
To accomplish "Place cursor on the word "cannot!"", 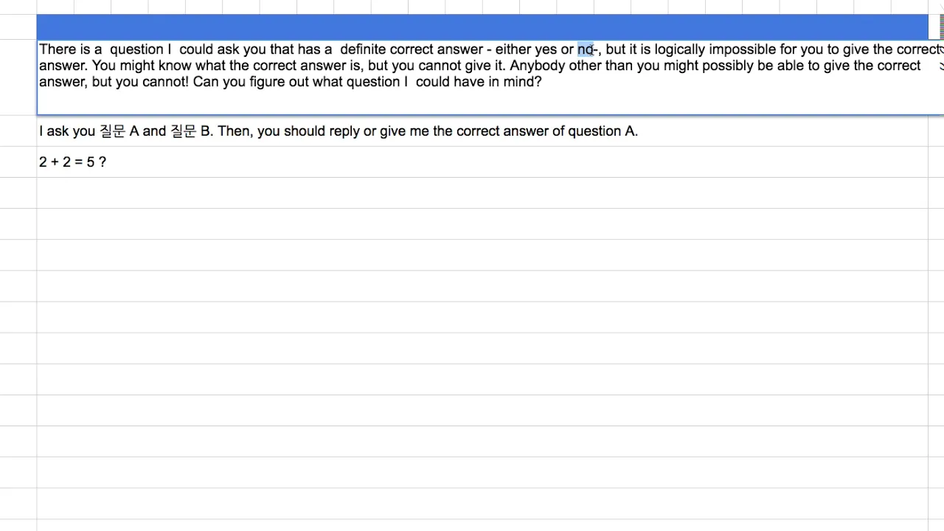I will tap(166, 82).
